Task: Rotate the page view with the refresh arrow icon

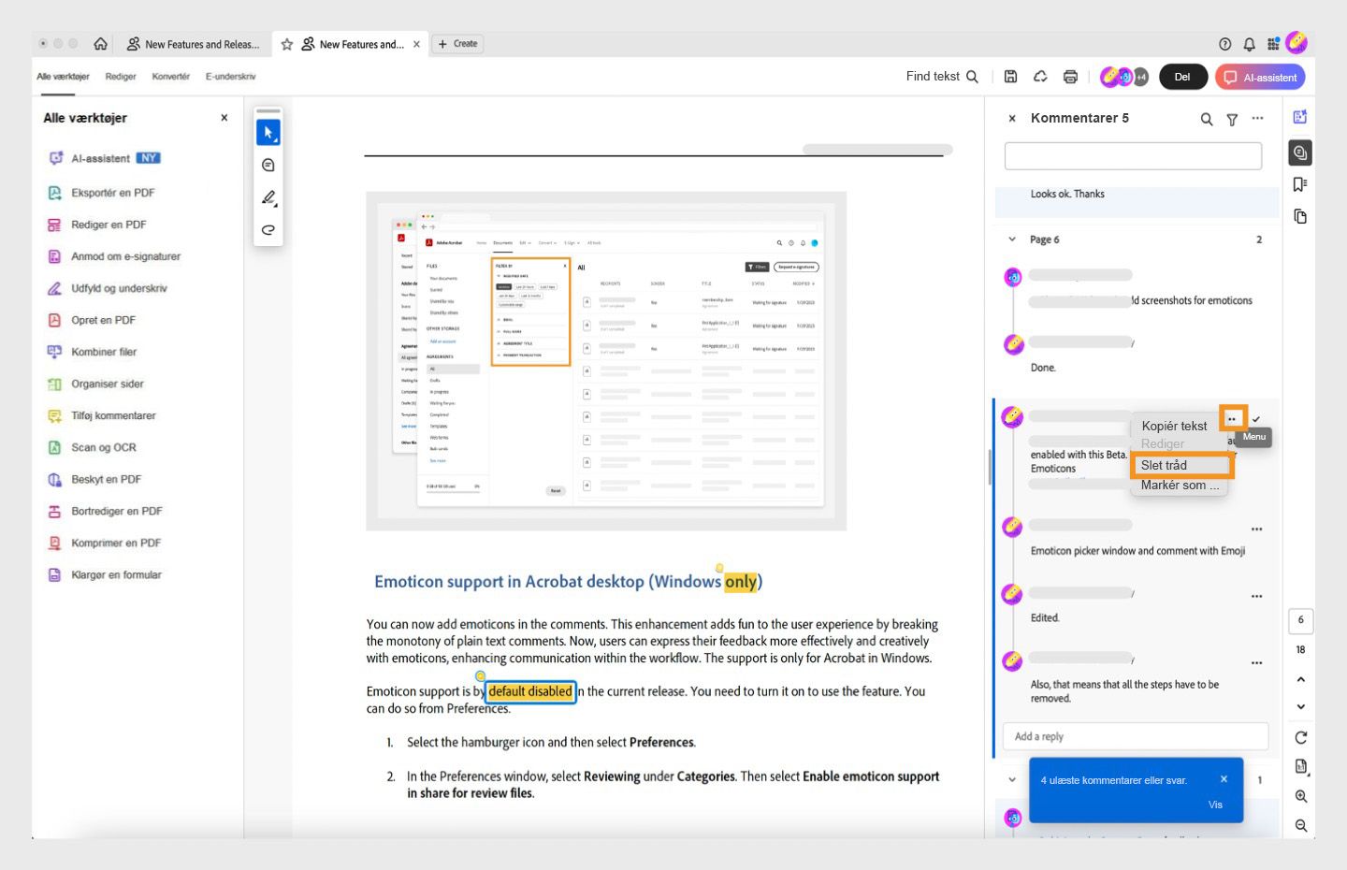Action: 1301,737
